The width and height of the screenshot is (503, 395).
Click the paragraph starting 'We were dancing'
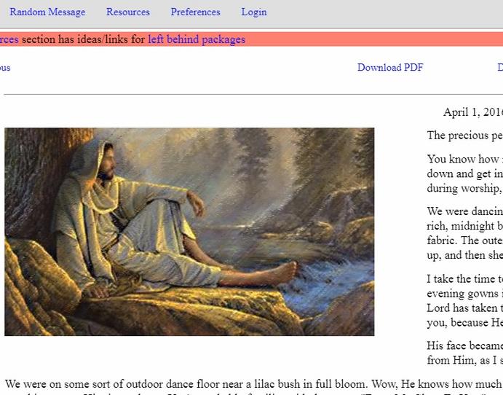click(x=465, y=233)
